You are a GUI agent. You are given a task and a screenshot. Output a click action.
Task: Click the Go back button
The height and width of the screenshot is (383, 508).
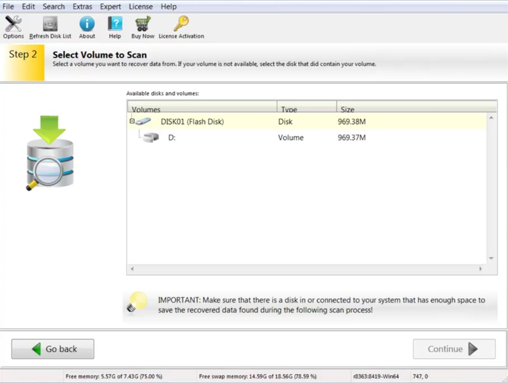pos(53,349)
